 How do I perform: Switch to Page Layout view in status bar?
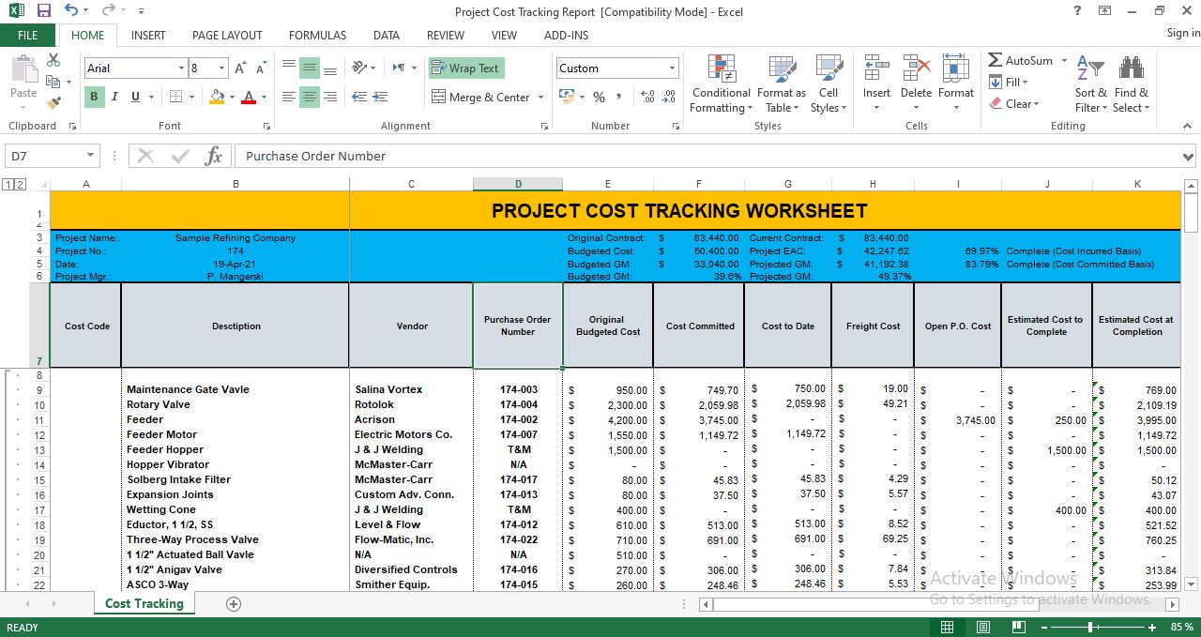[x=983, y=627]
